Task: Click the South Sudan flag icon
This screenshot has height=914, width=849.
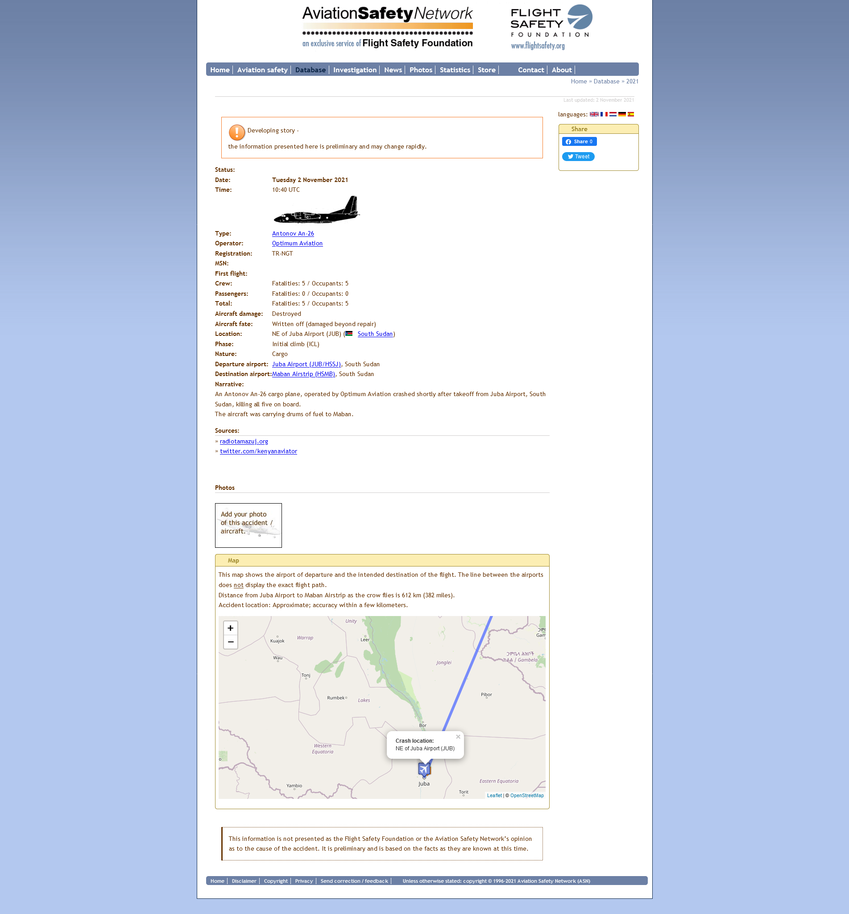Action: click(x=349, y=334)
